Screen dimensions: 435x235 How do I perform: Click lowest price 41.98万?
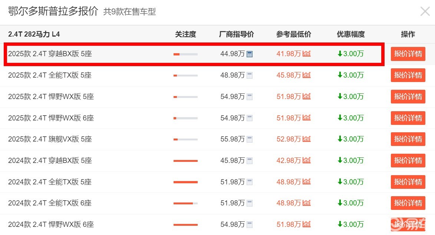coord(289,54)
